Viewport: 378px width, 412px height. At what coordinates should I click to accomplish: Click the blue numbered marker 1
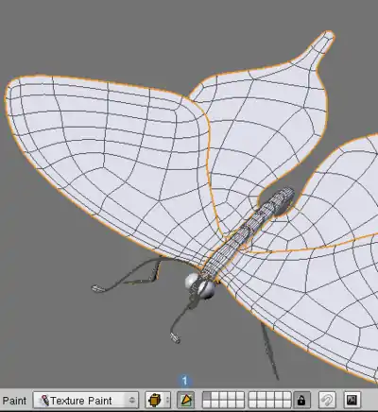point(185,381)
